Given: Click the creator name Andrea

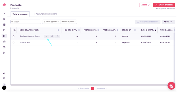Looking at the screenshot, I should click(125, 36).
